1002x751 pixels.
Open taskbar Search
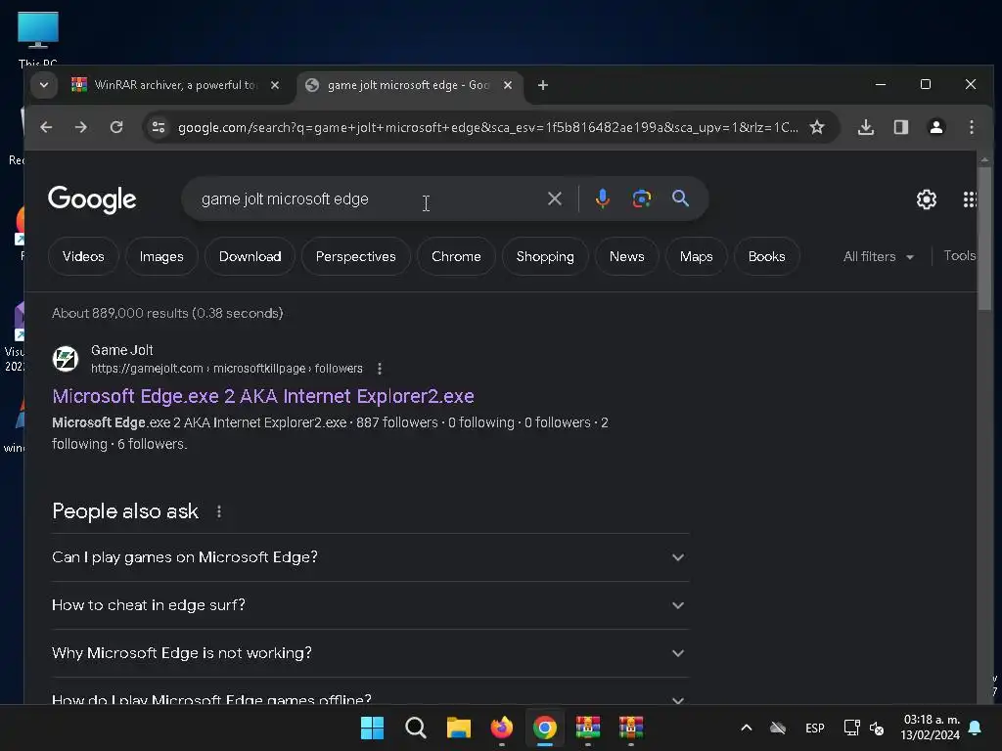[415, 728]
